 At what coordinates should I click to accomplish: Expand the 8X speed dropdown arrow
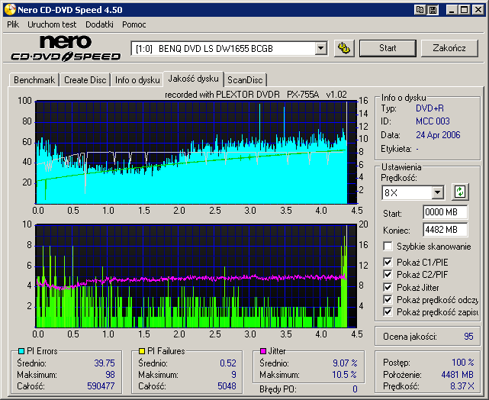click(x=438, y=192)
